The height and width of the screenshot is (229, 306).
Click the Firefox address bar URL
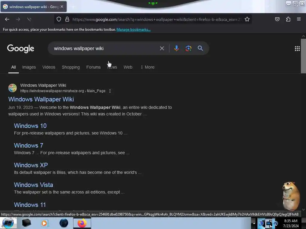coord(157,19)
